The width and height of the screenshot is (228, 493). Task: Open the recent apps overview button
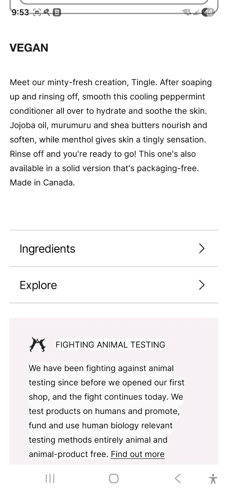coord(50,478)
